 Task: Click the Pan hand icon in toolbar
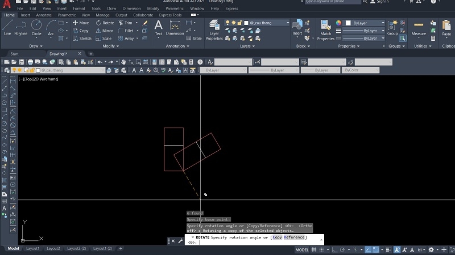point(123,62)
